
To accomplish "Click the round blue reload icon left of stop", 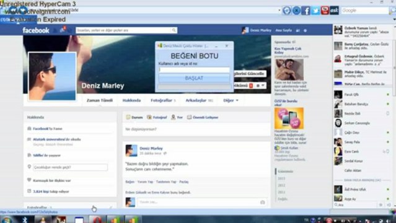I will pos(287,11).
